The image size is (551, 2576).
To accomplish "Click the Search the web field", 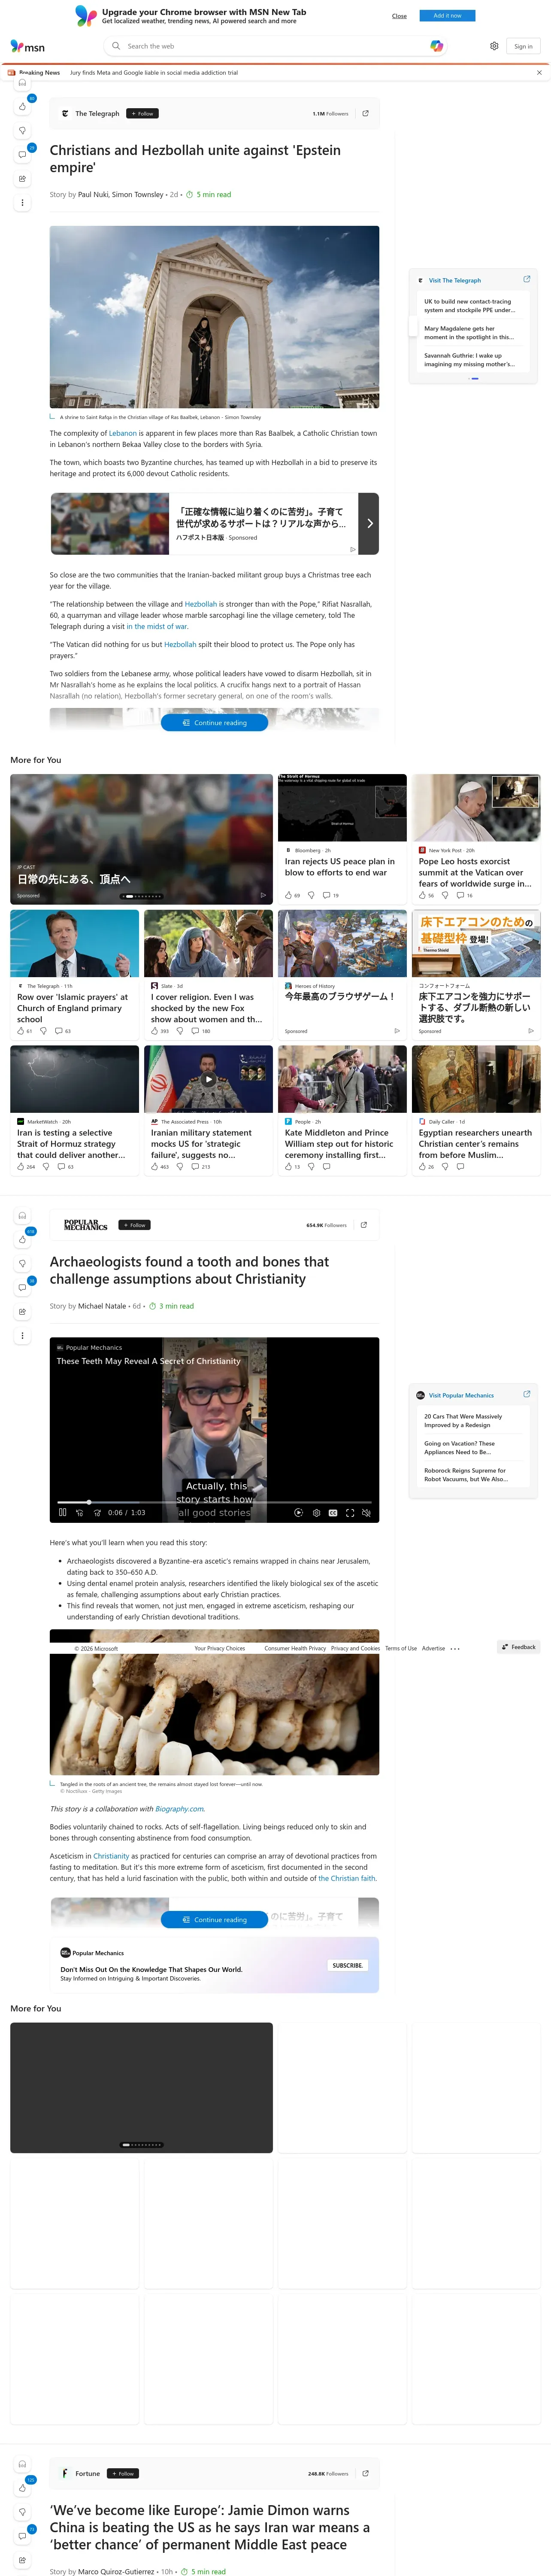I will click(x=274, y=46).
